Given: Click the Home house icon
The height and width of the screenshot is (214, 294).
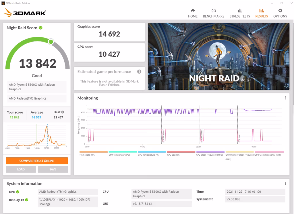Looking at the screenshot, I should pos(193,11).
